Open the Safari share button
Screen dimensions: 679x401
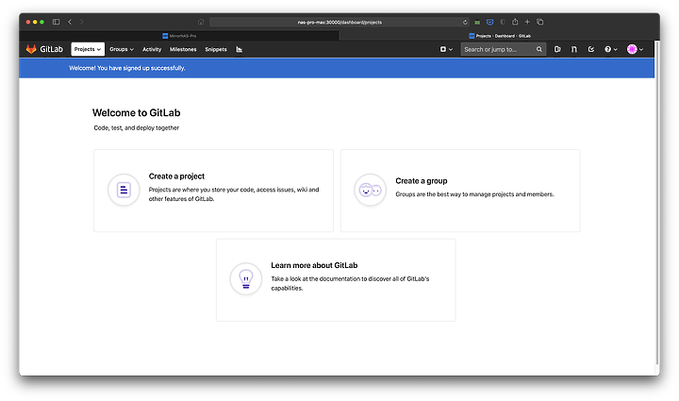click(515, 22)
